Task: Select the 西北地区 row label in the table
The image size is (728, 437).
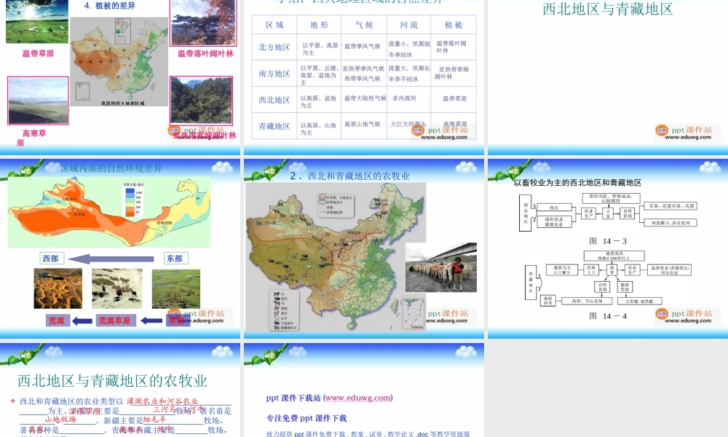Action: (274, 100)
